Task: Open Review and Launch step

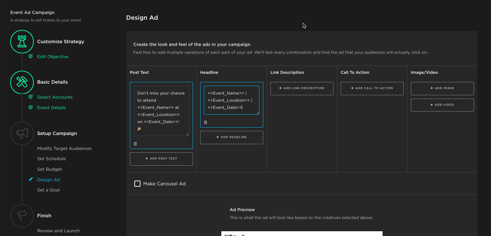Action: pos(58,231)
